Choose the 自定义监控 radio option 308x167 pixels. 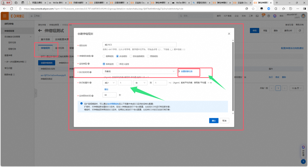pyautogui.click(x=117, y=64)
